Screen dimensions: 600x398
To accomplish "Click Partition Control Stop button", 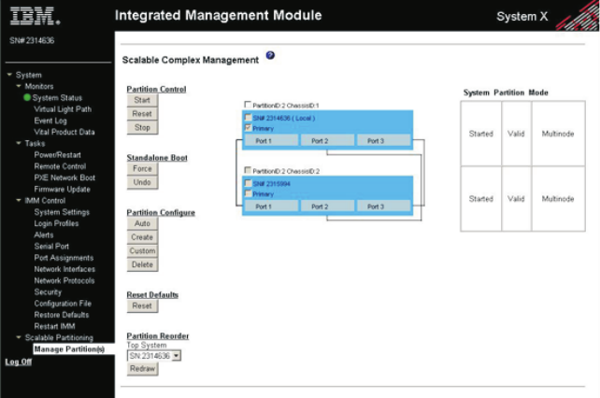I will (142, 128).
